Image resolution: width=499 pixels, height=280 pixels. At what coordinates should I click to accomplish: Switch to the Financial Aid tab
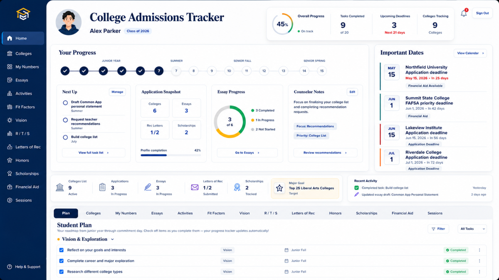tap(402, 213)
